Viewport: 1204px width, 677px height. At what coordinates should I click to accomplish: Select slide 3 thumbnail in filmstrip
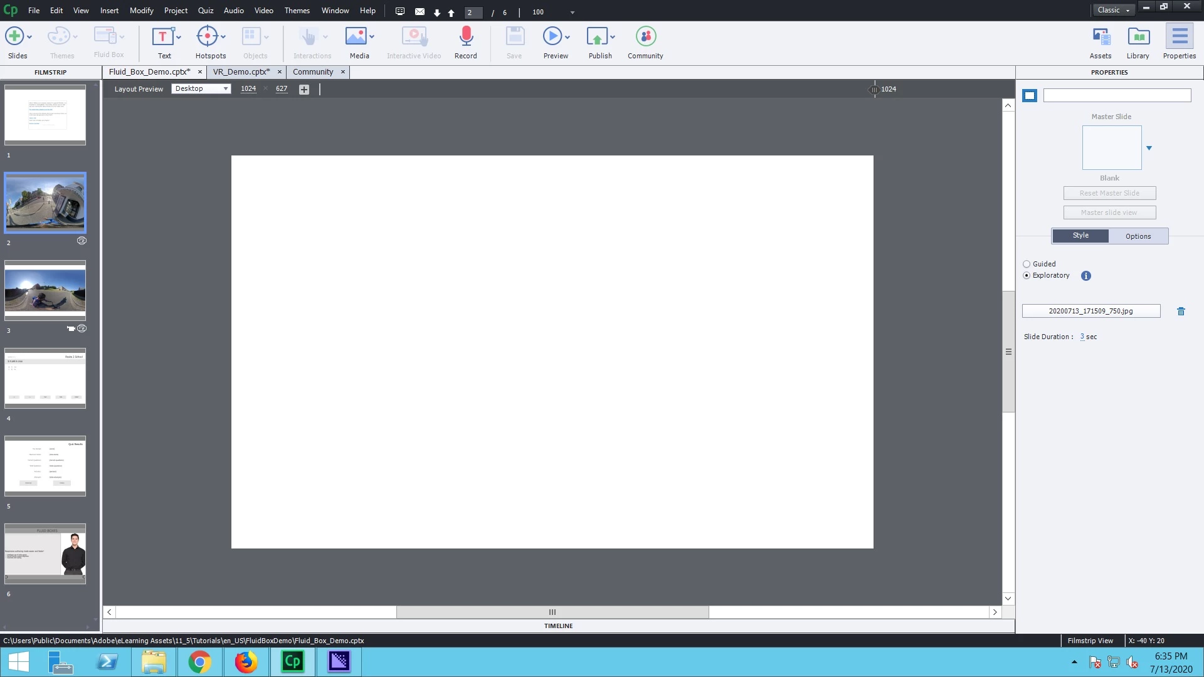coord(45,291)
